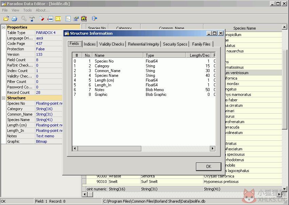Click the data grid horizontal scroll left arrow
This screenshot has width=289, height=205.
point(85,194)
